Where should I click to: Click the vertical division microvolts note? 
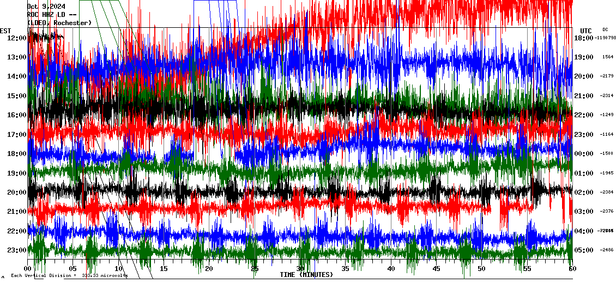69,275
